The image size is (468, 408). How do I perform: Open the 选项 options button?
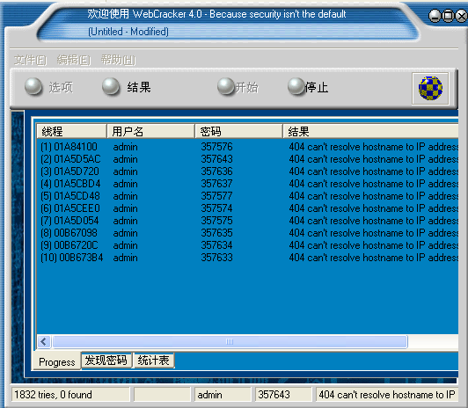click(x=49, y=87)
